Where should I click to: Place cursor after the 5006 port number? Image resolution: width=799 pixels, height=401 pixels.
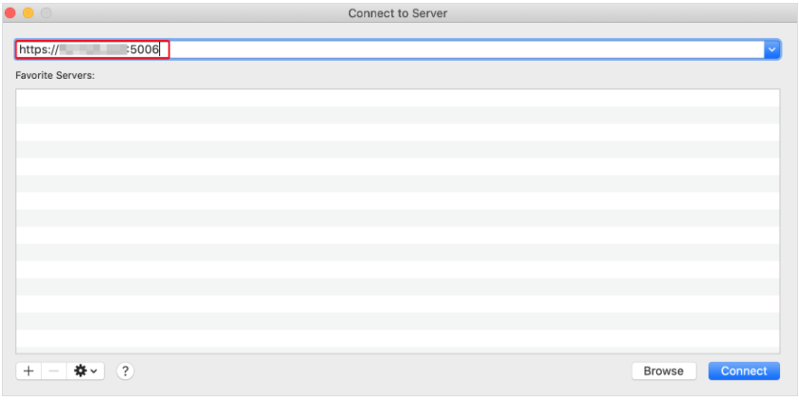tap(160, 49)
